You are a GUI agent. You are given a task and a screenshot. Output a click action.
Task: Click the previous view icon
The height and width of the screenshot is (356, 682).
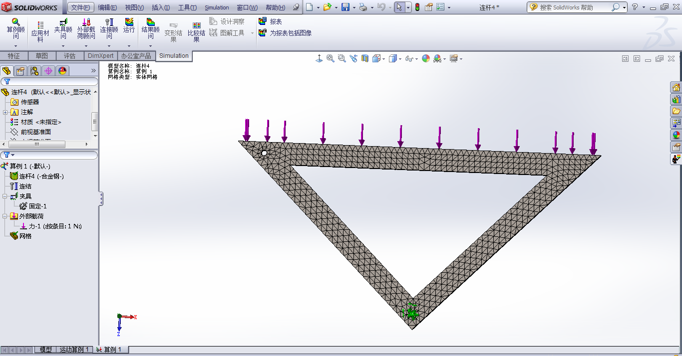[x=353, y=58]
